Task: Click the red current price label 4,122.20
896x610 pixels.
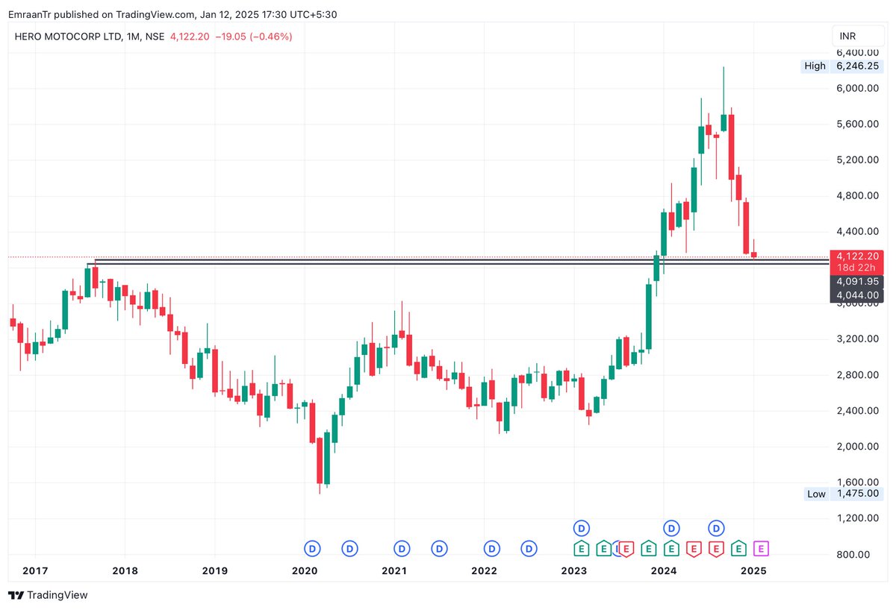Action: click(x=857, y=256)
